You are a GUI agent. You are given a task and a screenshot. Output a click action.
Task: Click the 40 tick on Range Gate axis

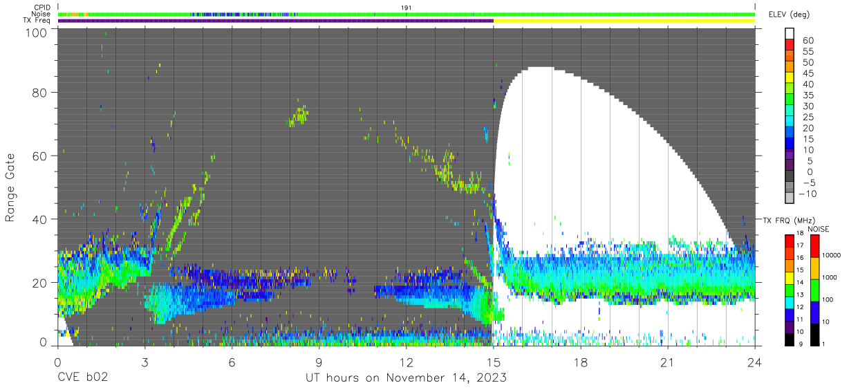coord(40,219)
